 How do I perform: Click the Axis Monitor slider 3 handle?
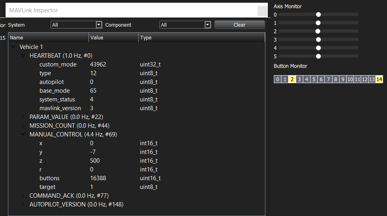[x=318, y=40]
